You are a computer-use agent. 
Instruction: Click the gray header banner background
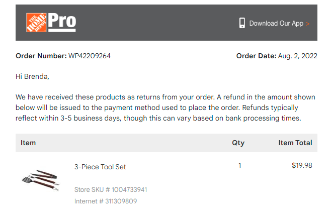tap(156, 23)
